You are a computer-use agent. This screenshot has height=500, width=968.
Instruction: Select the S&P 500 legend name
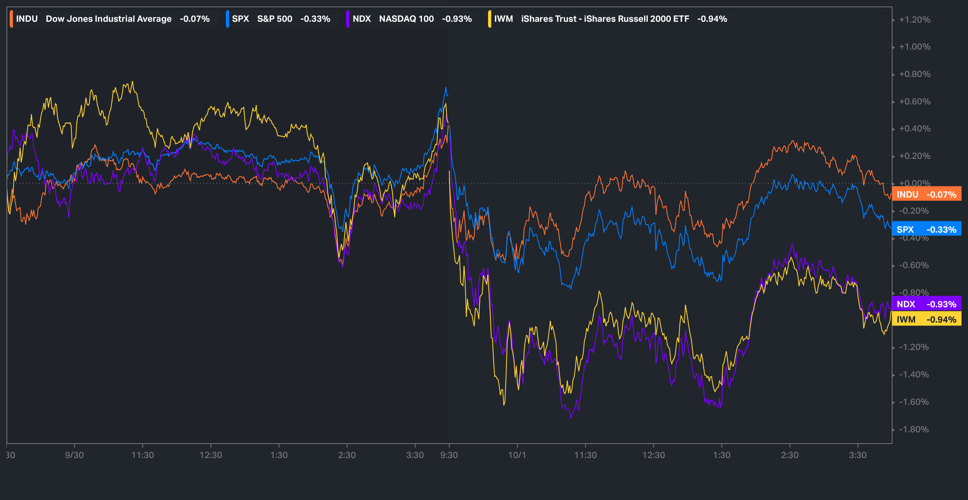click(x=275, y=19)
